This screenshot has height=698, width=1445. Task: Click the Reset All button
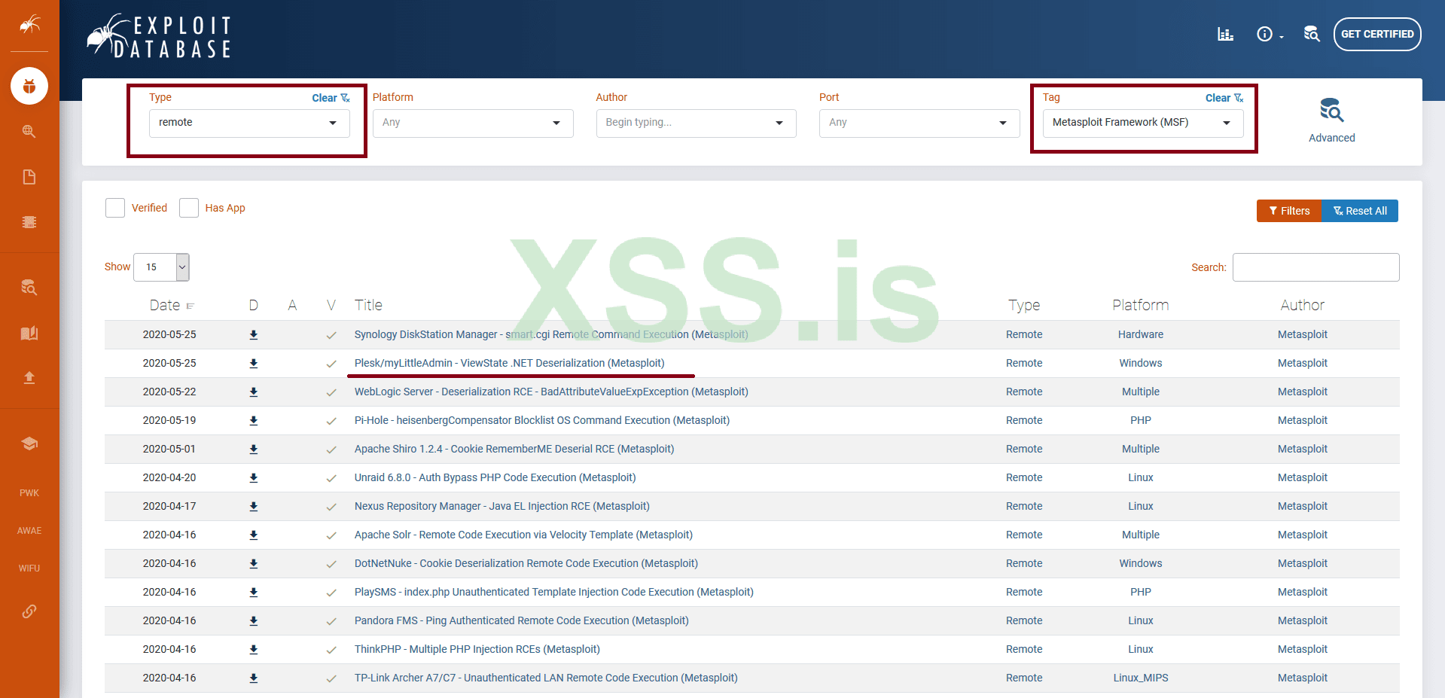tap(1360, 211)
